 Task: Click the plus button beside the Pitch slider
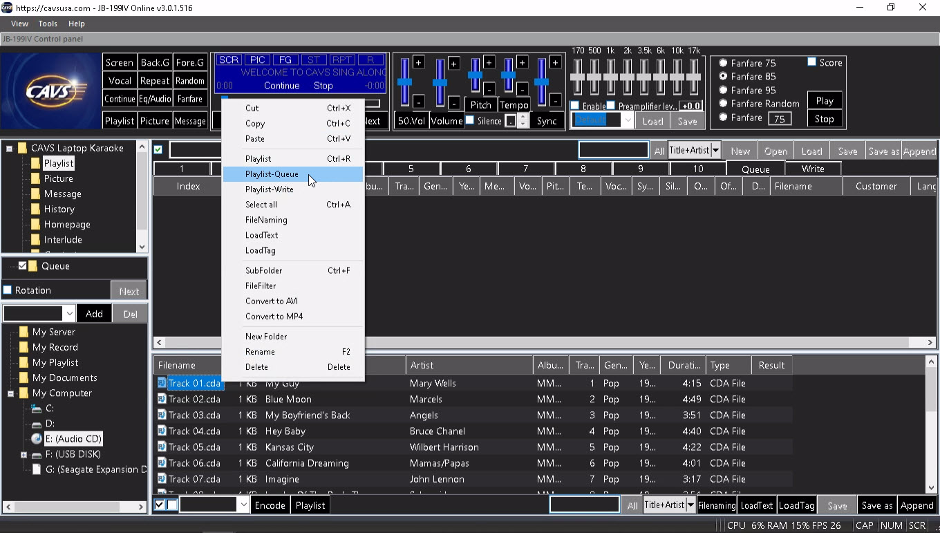489,62
